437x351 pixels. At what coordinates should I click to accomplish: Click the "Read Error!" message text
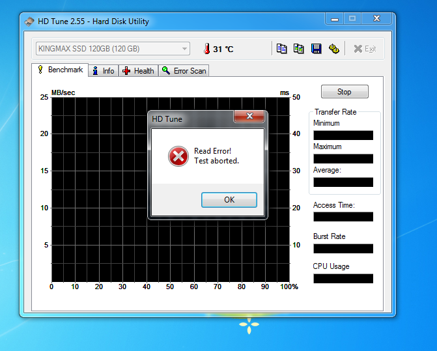click(213, 151)
